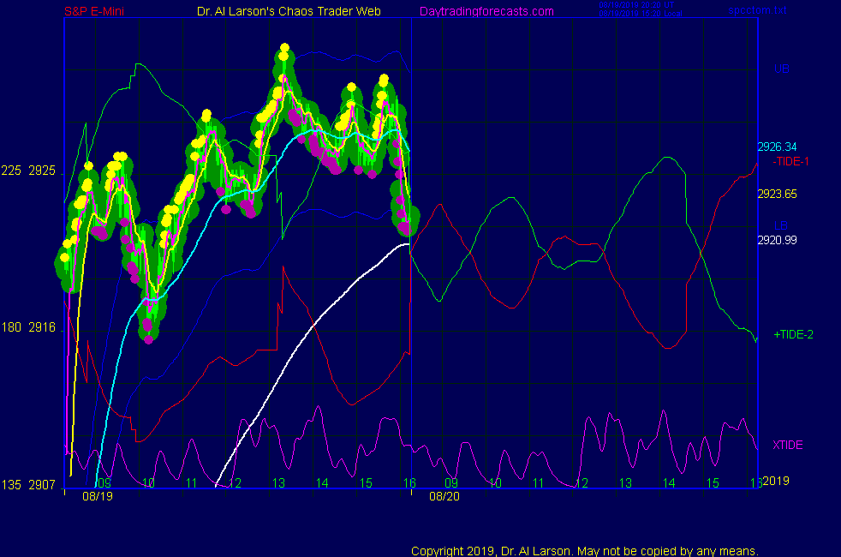This screenshot has height=557, width=841.
Task: Click the 15 hour label of 08/19 session
Action: click(366, 483)
